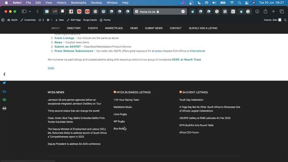Open the MYZA BUSINESS LISTINGS RSS icon
This screenshot has width=288, height=162.
[115, 92]
